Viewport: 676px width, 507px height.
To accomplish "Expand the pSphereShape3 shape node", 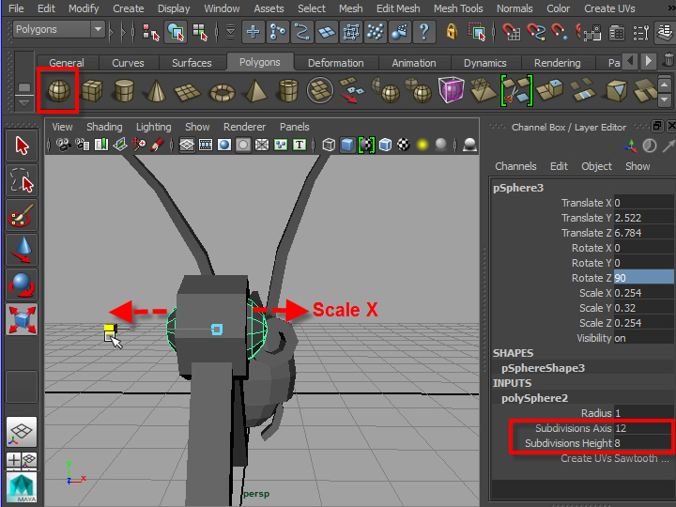I will [543, 368].
